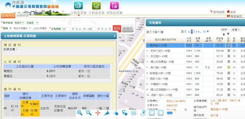Go to results page 2

tap(194, 32)
